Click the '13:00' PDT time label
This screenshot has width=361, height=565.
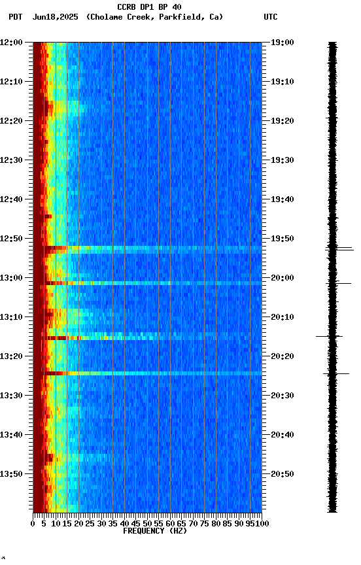tap(11, 278)
